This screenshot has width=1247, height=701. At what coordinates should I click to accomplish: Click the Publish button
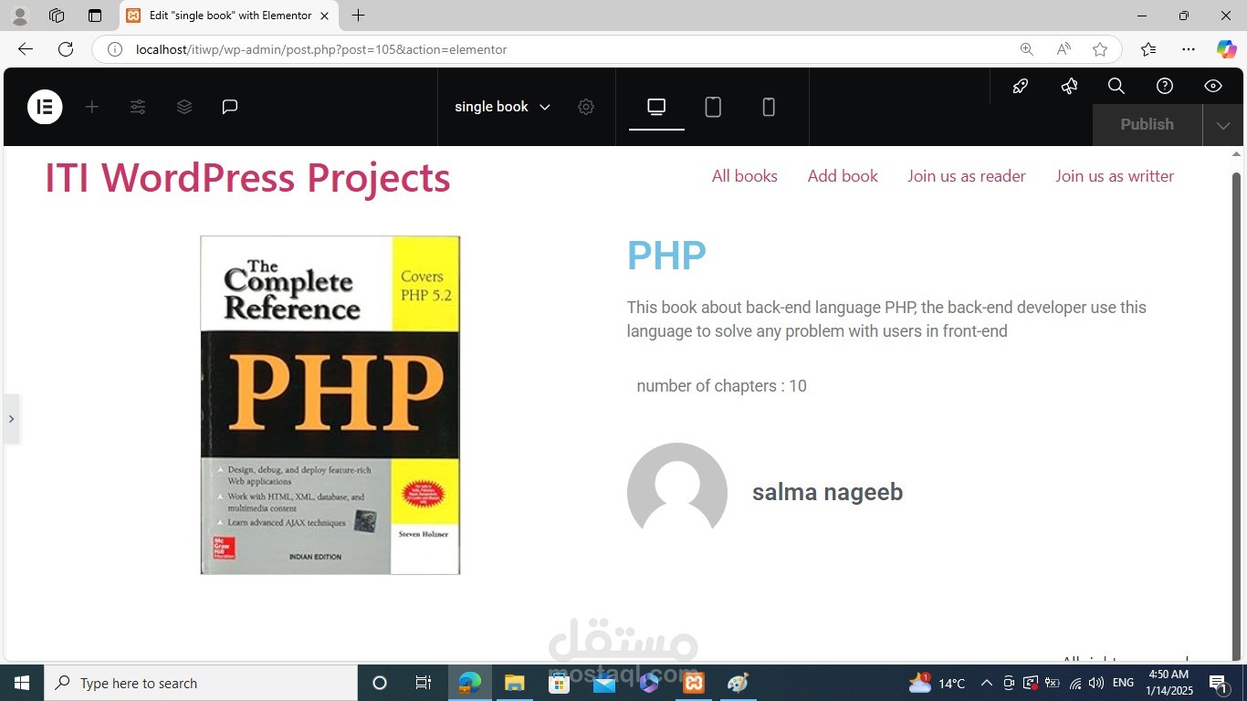(x=1147, y=125)
